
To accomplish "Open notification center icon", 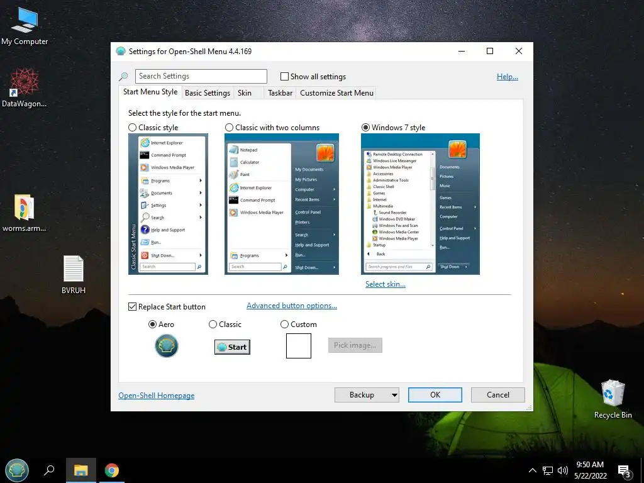I will click(x=623, y=471).
